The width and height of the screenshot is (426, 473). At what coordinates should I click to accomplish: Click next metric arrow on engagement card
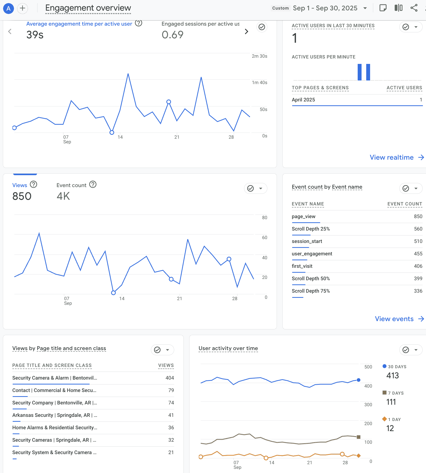[x=246, y=32]
